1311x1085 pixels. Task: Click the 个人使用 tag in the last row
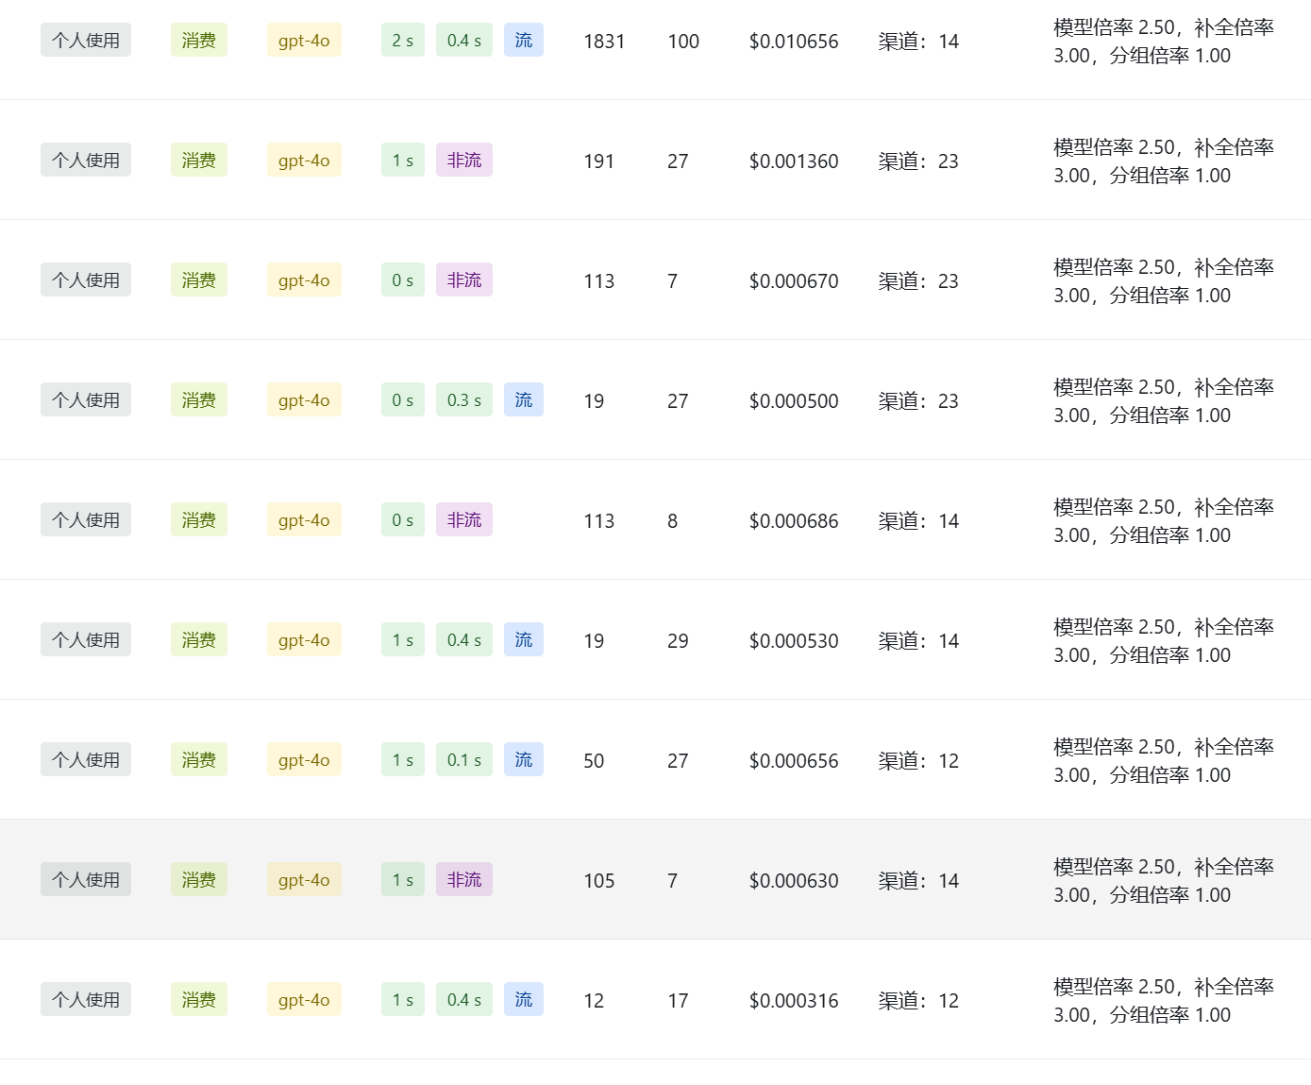pos(86,1000)
